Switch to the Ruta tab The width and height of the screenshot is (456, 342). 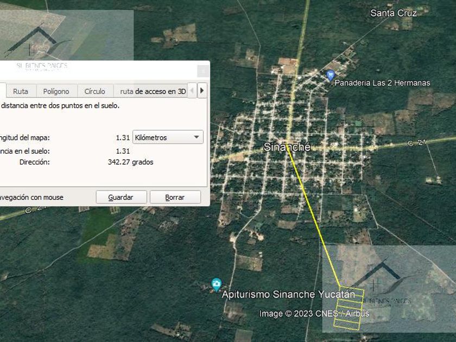coord(21,91)
